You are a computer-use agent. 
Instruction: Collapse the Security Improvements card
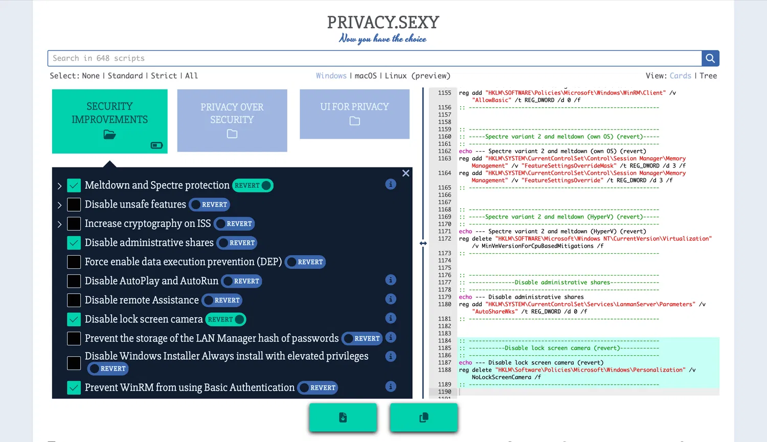coord(109,121)
